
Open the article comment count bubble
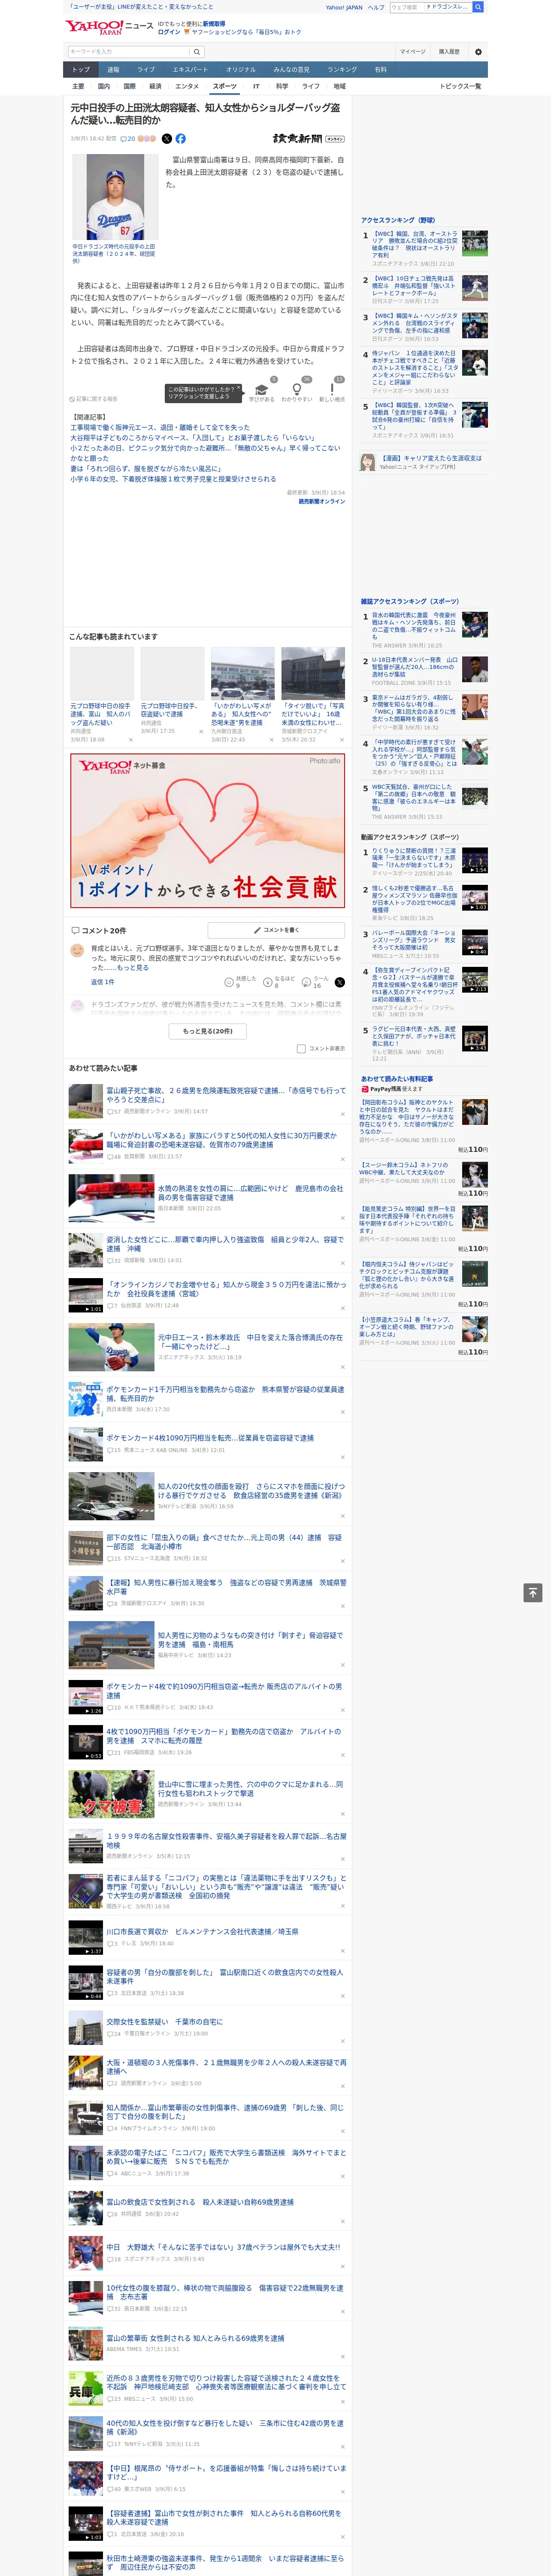[x=128, y=139]
